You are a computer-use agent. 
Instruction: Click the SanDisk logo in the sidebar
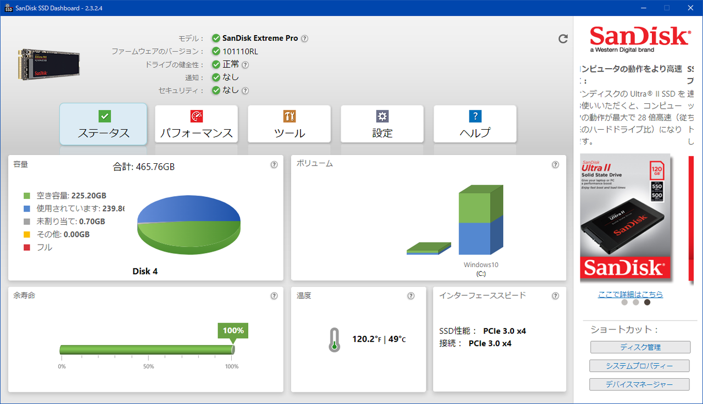pyautogui.click(x=640, y=38)
